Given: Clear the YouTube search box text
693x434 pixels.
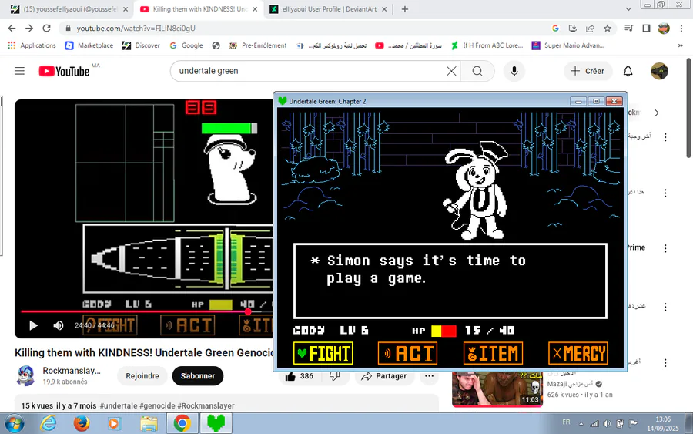Looking at the screenshot, I should pyautogui.click(x=451, y=71).
